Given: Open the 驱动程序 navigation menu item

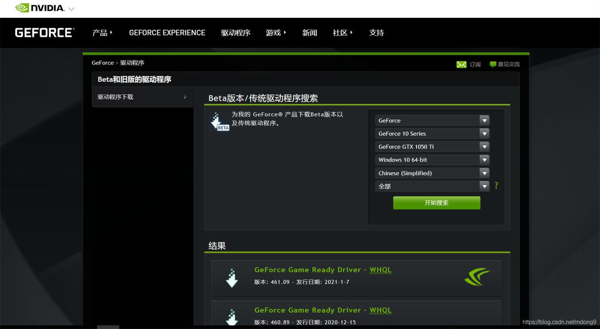Looking at the screenshot, I should (x=236, y=33).
